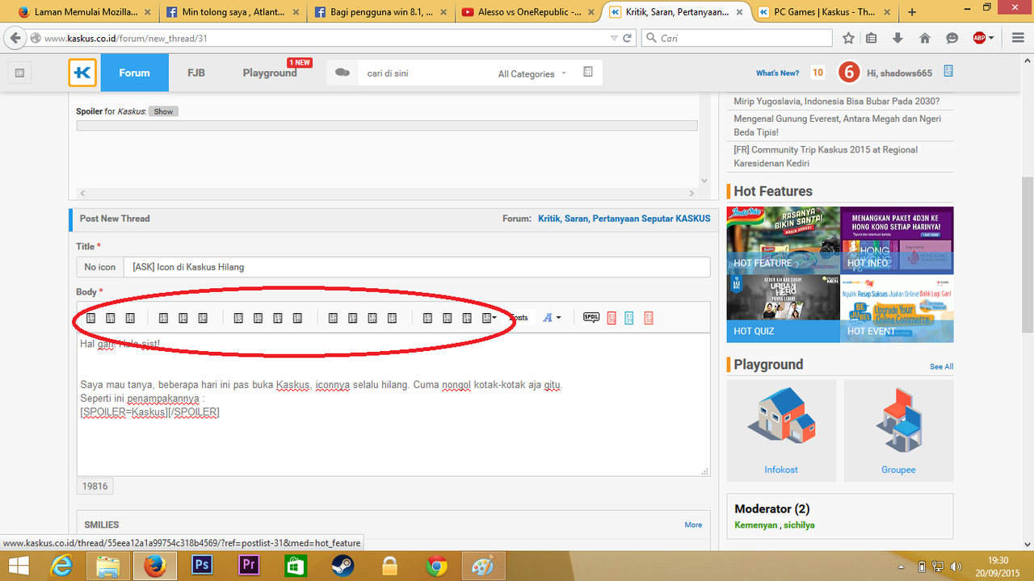Open Firefox downloads arrow icon
The width and height of the screenshot is (1034, 581).
point(897,38)
